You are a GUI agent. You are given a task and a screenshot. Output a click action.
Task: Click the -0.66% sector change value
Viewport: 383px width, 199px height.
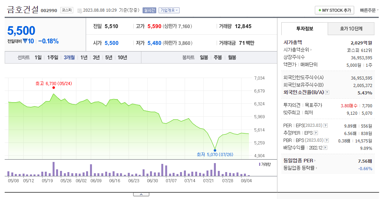(365, 169)
